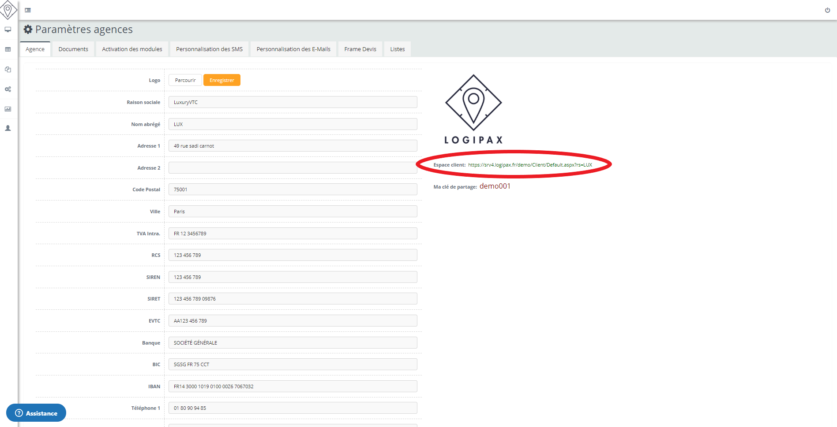Click the Assistance help button
This screenshot has width=837, height=427.
coord(36,413)
